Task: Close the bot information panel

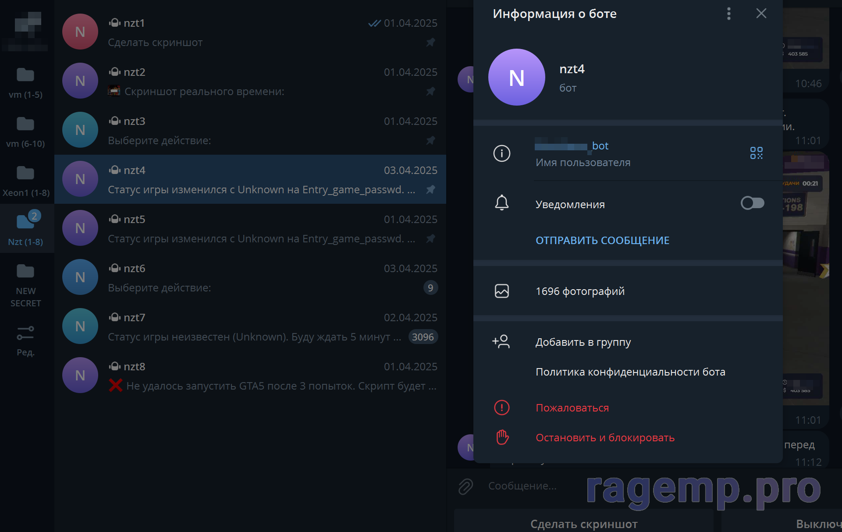Action: tap(761, 14)
